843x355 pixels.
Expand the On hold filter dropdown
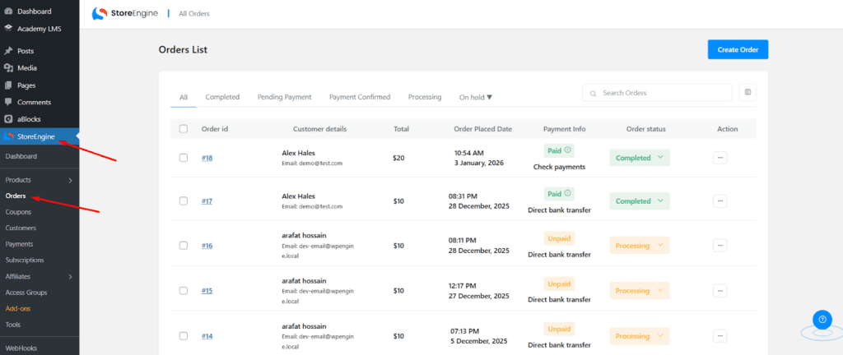coord(476,97)
